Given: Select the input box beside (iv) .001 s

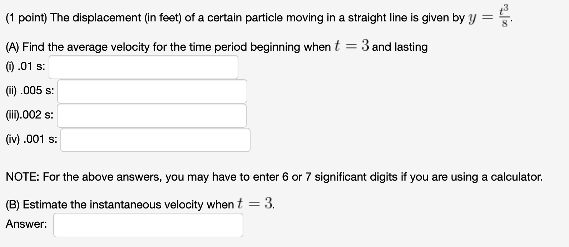Looking at the screenshot, I should pos(155,140).
